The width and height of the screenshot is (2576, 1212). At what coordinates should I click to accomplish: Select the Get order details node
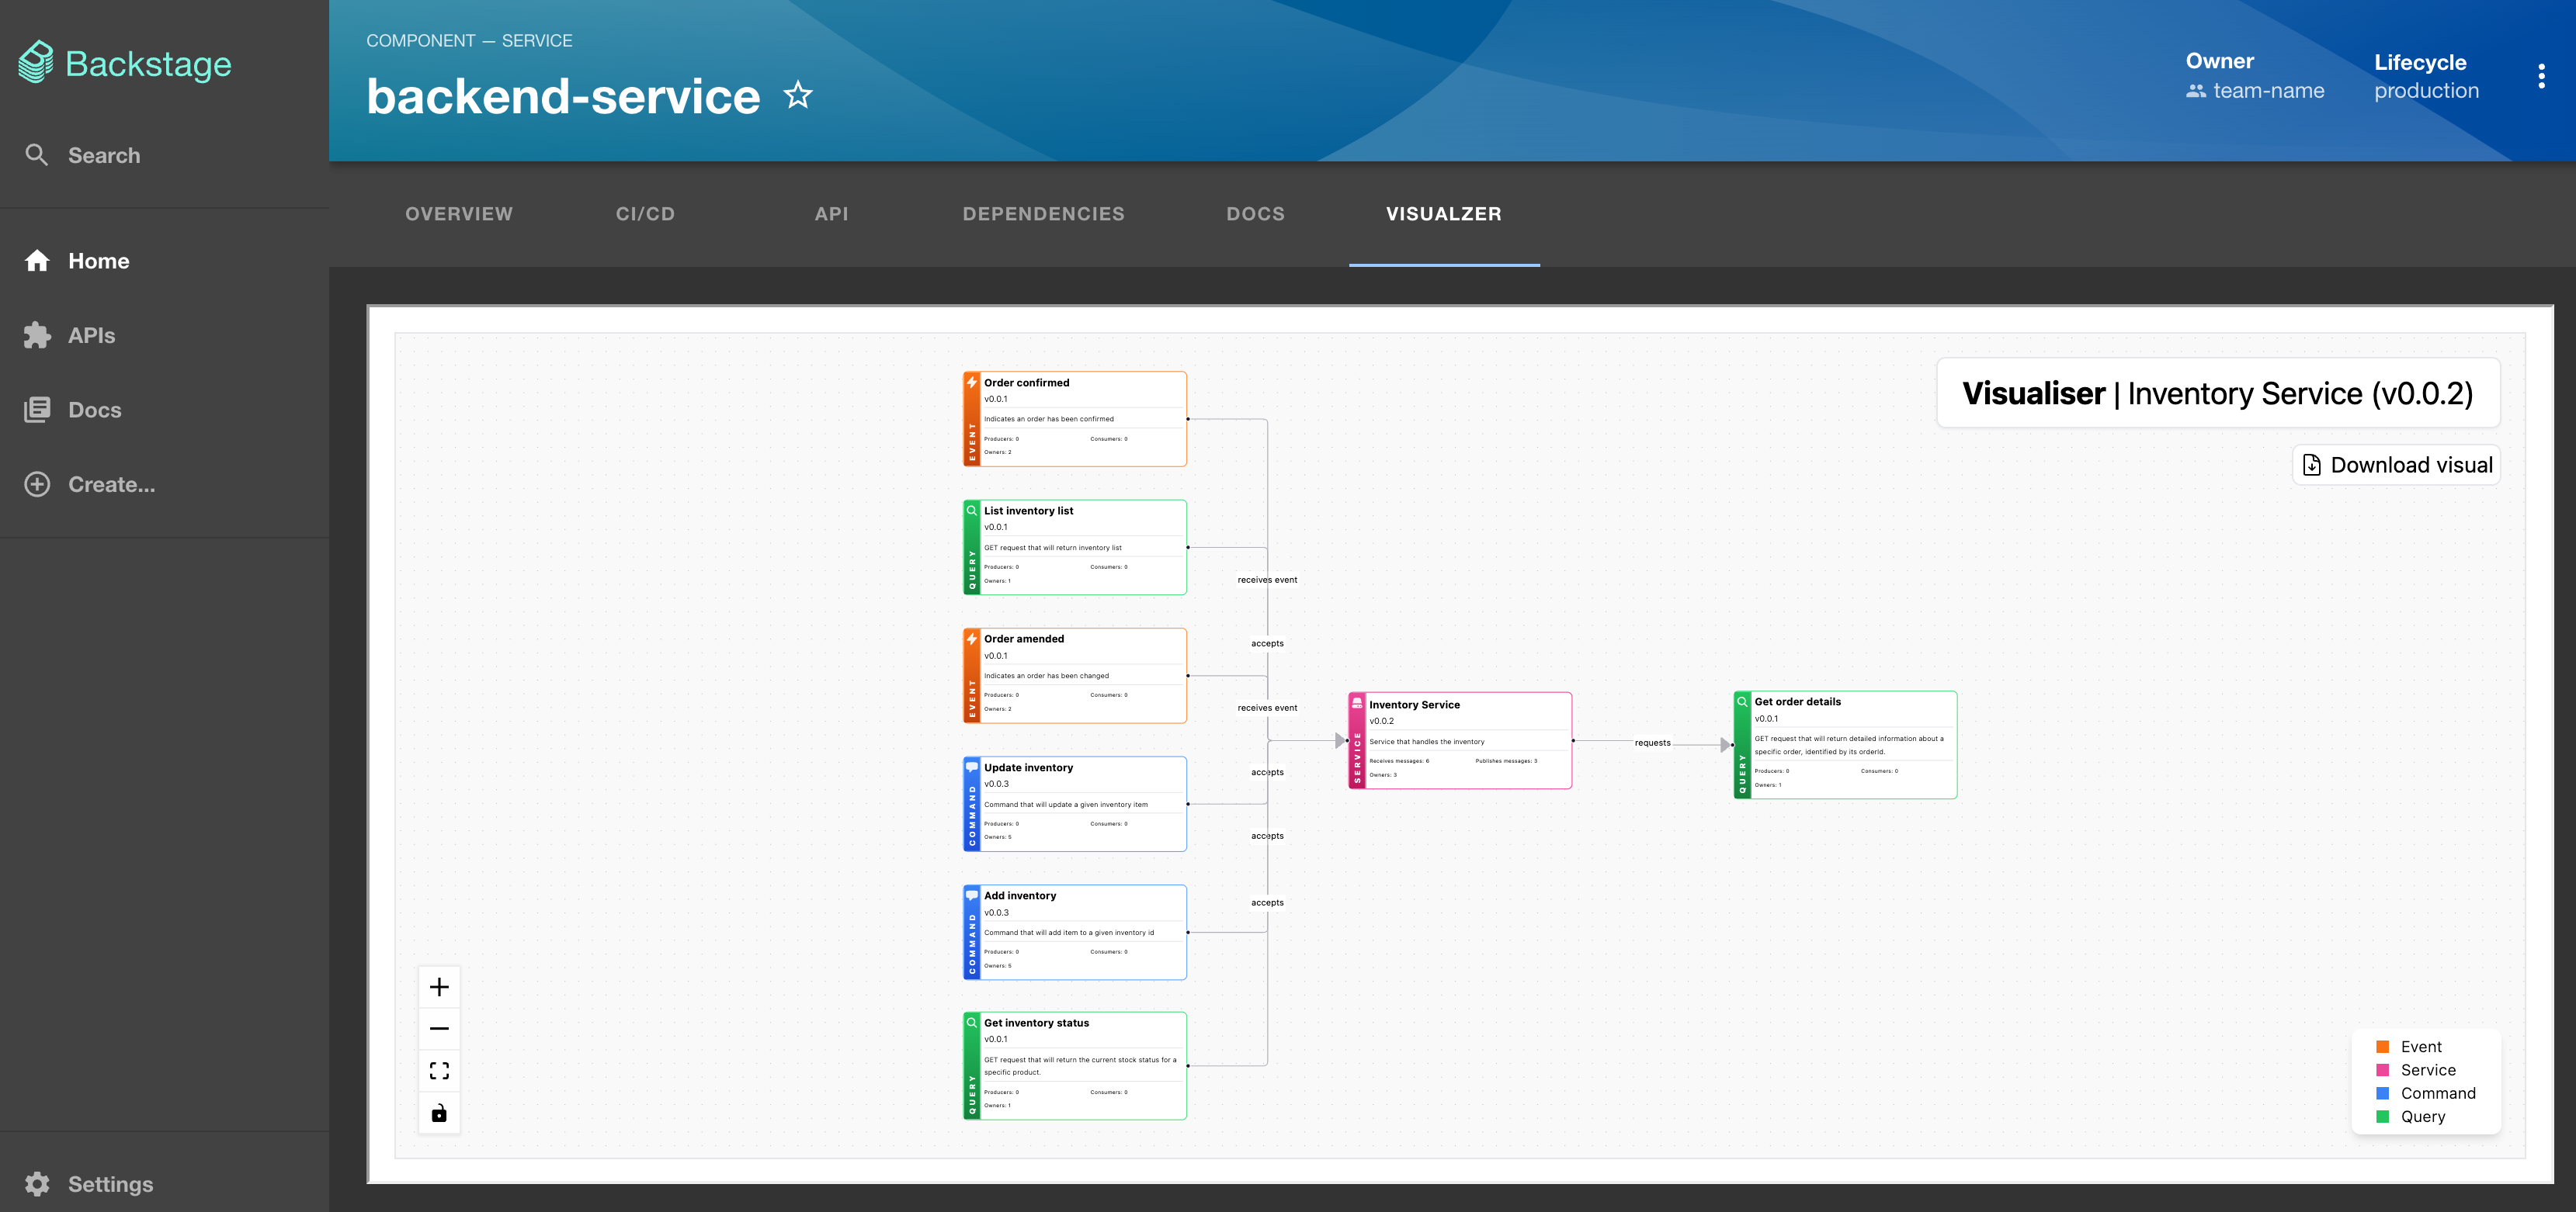(1845, 744)
